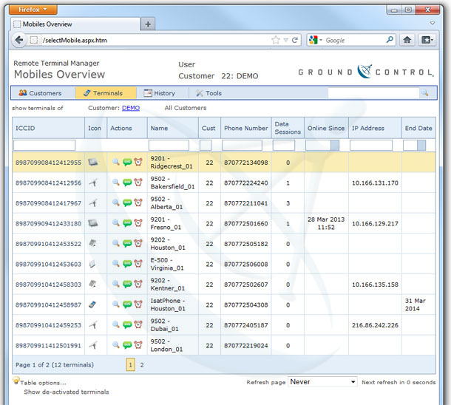This screenshot has width=451, height=405.
Task: Open alarm clock icon for Ridgecrest_01
Action: pos(138,162)
